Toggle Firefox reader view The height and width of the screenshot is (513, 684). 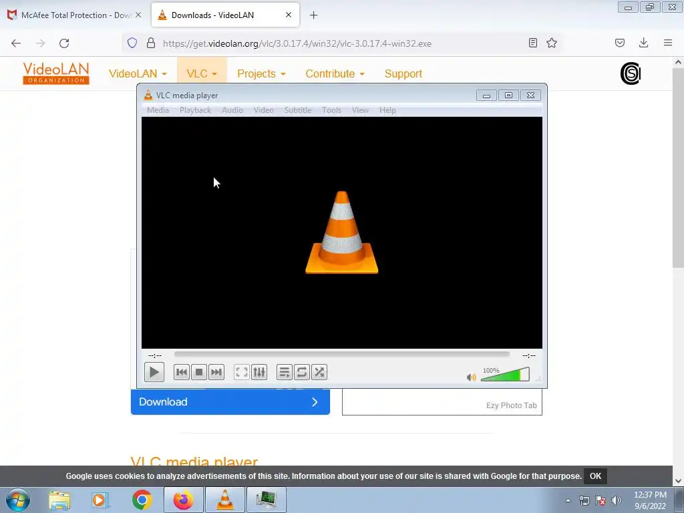pos(532,43)
